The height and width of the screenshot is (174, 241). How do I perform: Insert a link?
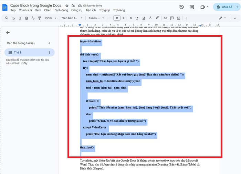[x=165, y=18]
